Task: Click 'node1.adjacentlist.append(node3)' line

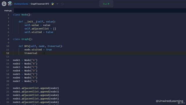Action: 36,92
